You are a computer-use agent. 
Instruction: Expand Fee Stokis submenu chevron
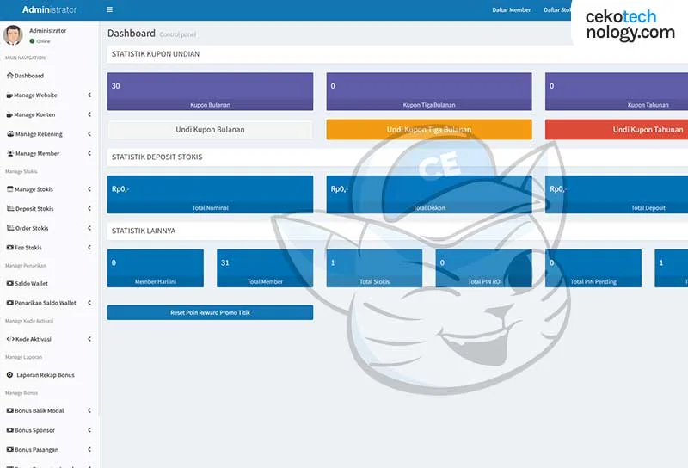point(89,247)
